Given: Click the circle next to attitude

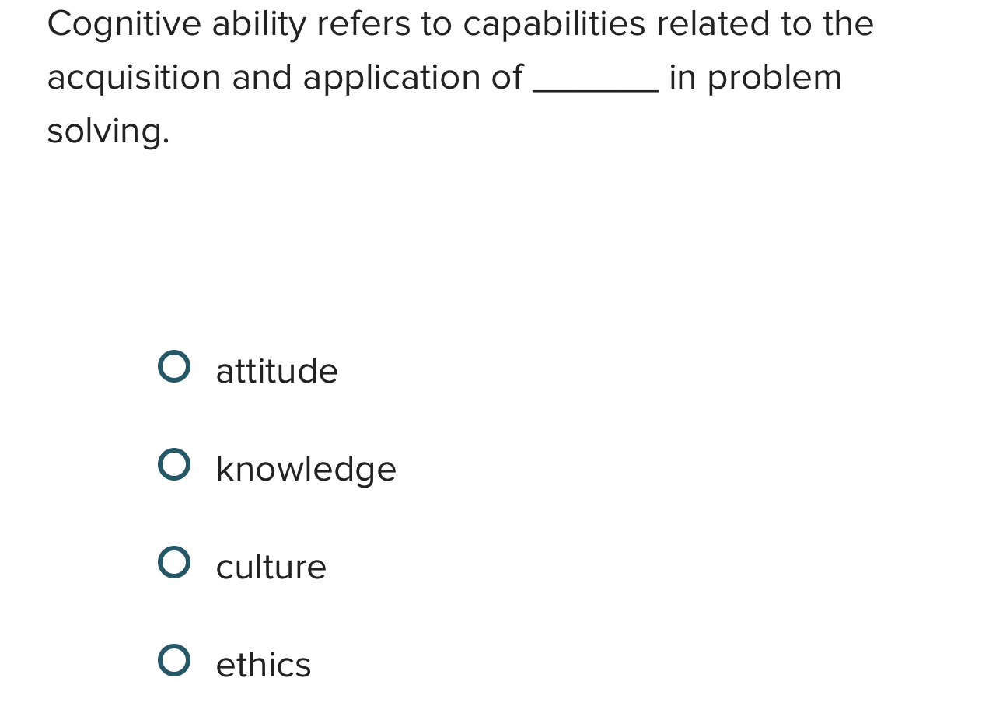Looking at the screenshot, I should coord(175,366).
